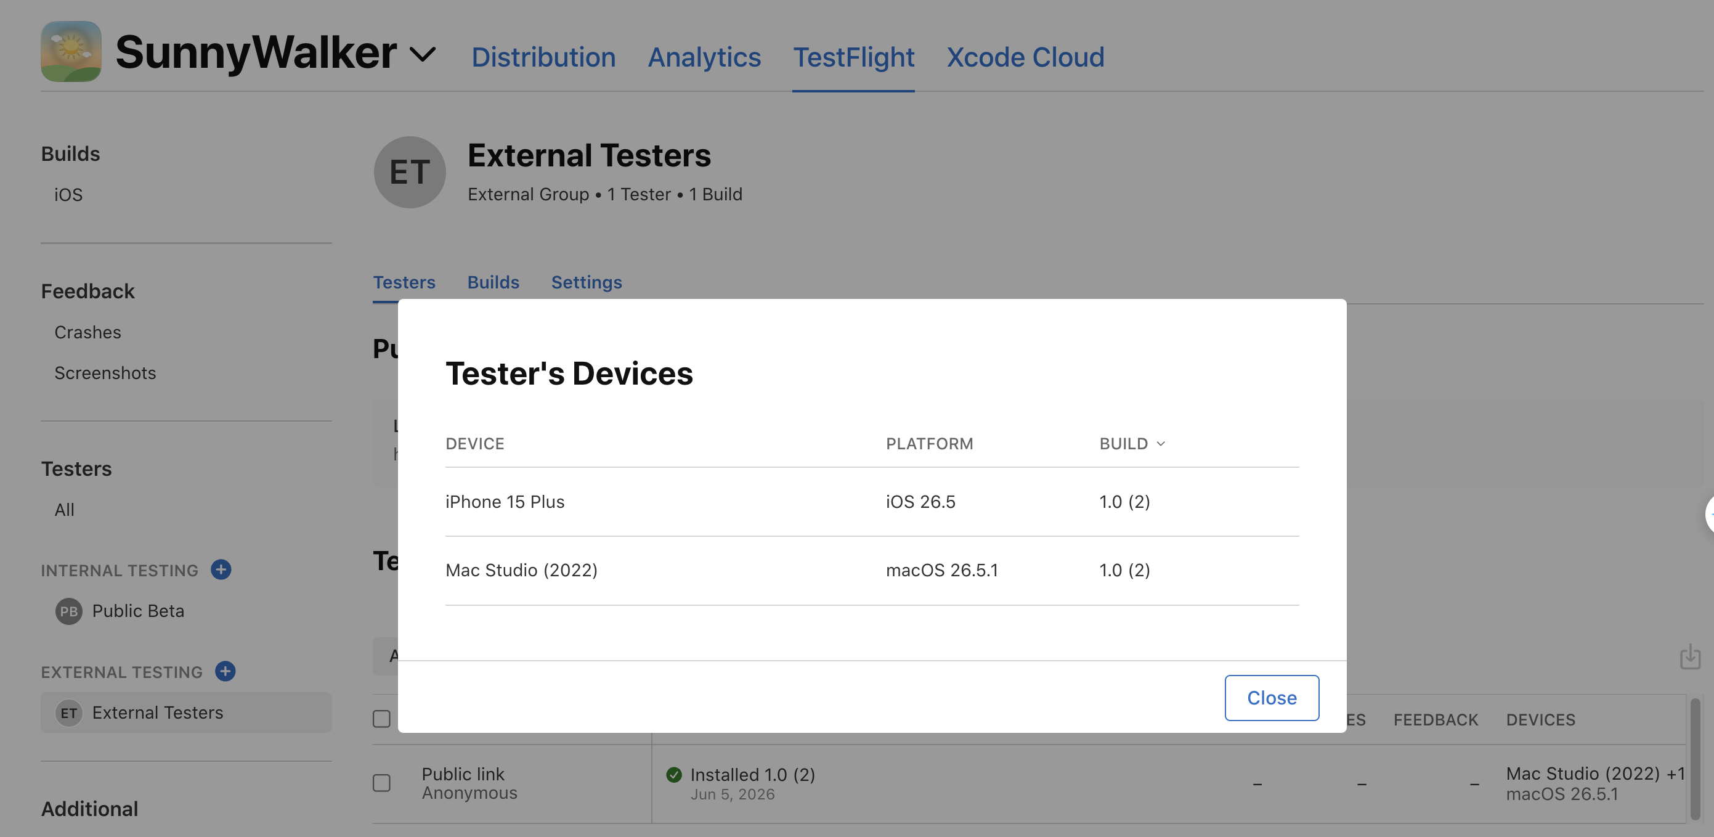Select External Testers group in sidebar
1714x837 pixels.
186,712
